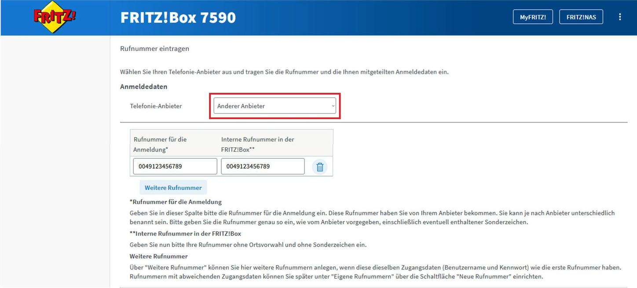The image size is (637, 288).
Task: Switch to FRITZ!NAS
Action: 581,17
